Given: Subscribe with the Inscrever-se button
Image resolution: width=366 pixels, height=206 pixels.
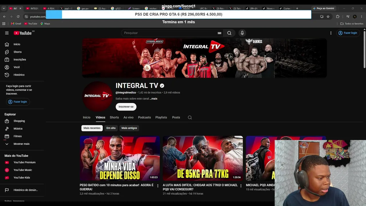Looking at the screenshot, I should (x=126, y=107).
